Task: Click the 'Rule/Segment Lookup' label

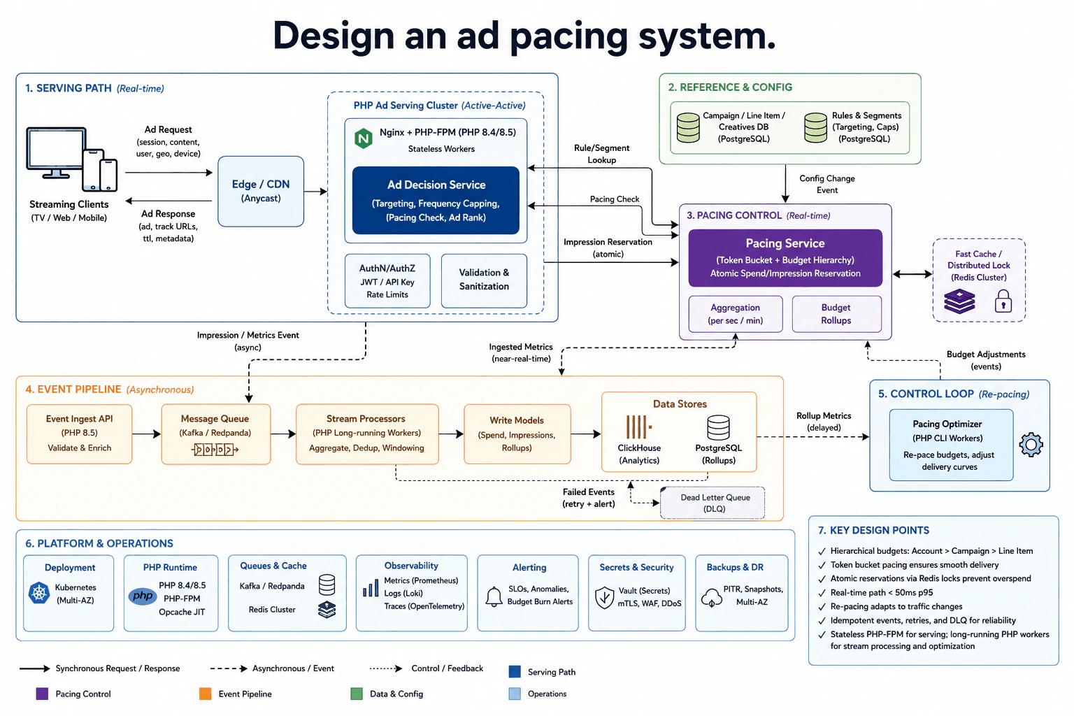Action: (x=601, y=154)
